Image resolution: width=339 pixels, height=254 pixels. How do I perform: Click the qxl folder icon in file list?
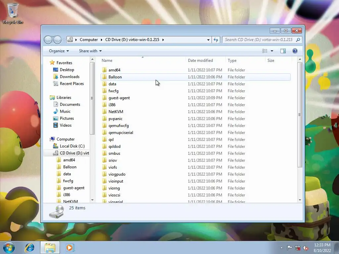pos(104,139)
